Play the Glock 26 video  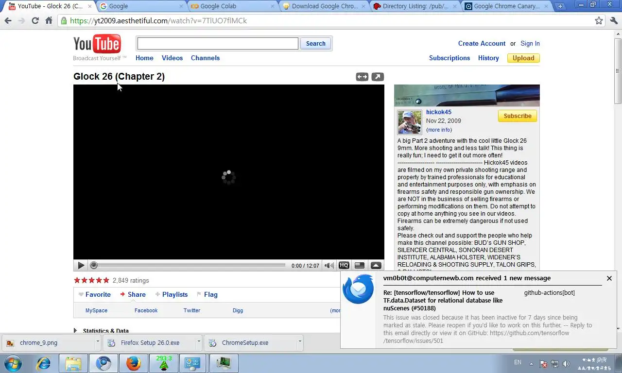coord(81,265)
